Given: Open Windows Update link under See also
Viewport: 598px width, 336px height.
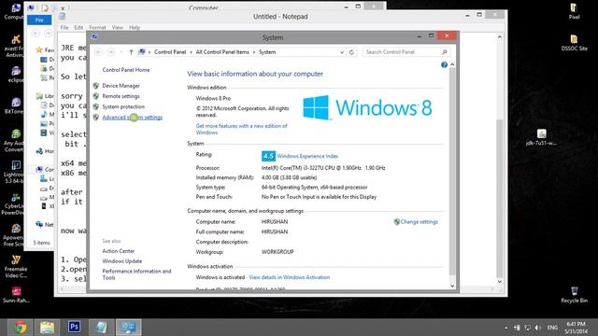Looking at the screenshot, I should tap(122, 261).
